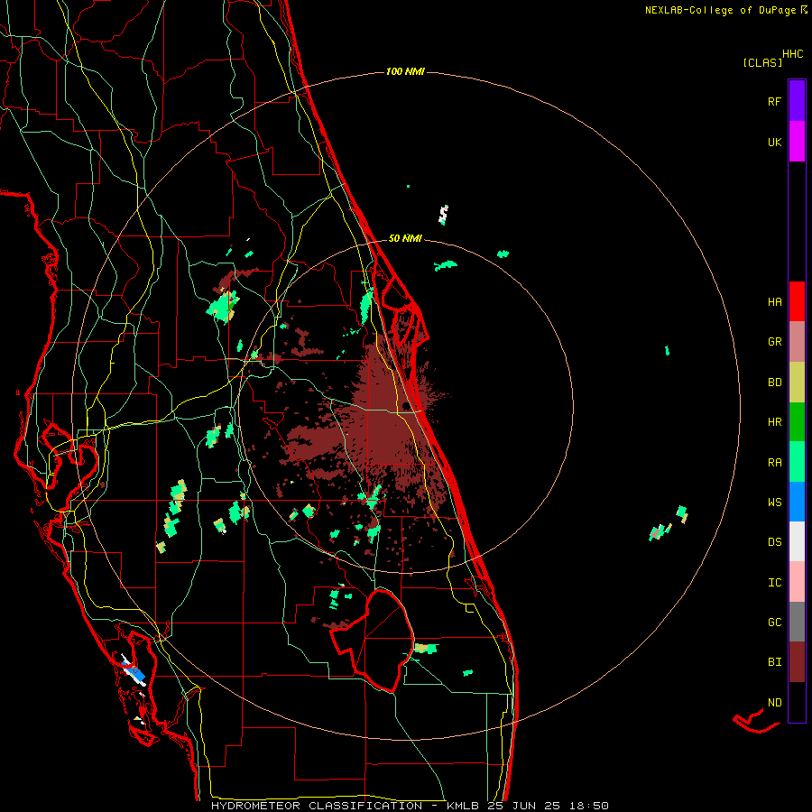Screen dimensions: 812x812
Task: Click the UK magenta legend swatch
Action: (797, 142)
